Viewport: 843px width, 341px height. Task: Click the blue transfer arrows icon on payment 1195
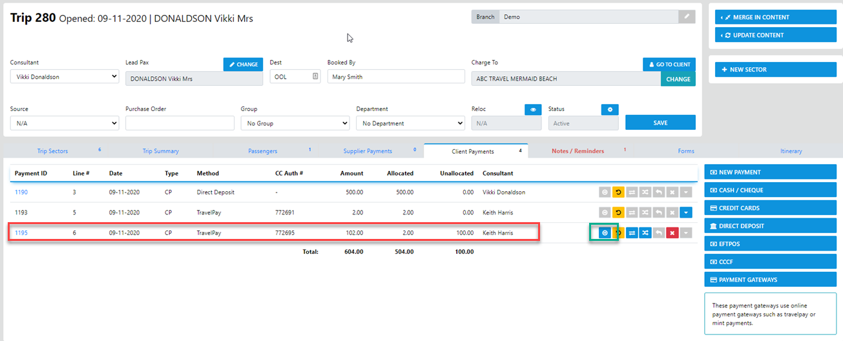(632, 233)
